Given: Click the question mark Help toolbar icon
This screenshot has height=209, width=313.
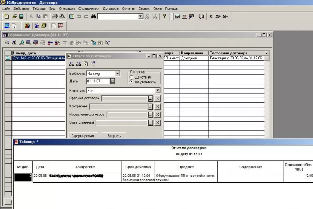Looking at the screenshot, I should (x=164, y=16).
